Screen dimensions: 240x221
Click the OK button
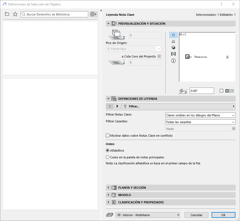coord(223,215)
